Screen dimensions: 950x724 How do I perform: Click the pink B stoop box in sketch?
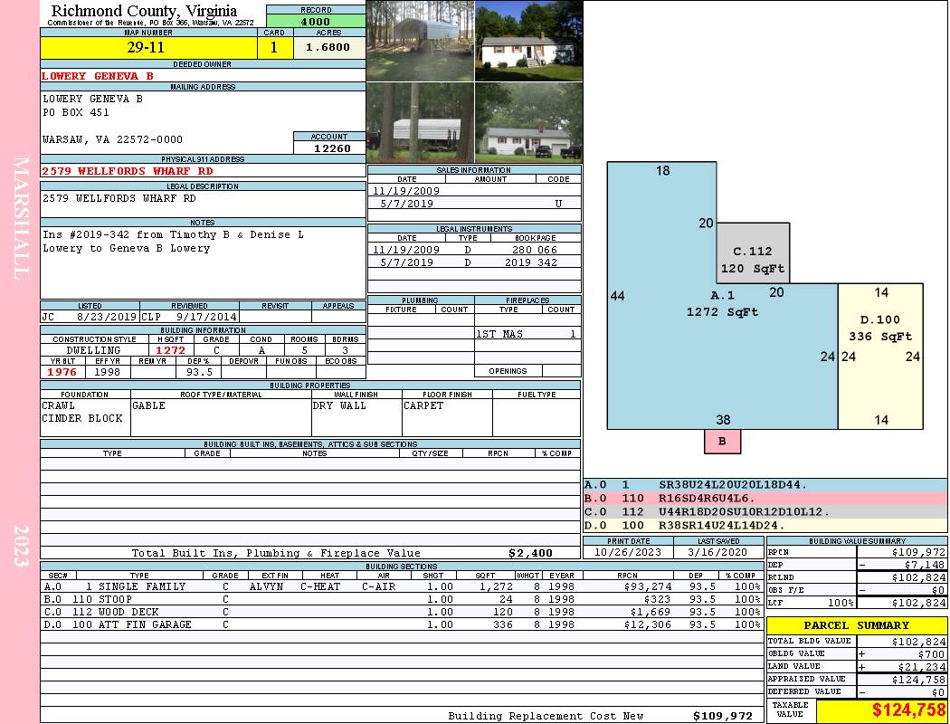(722, 441)
